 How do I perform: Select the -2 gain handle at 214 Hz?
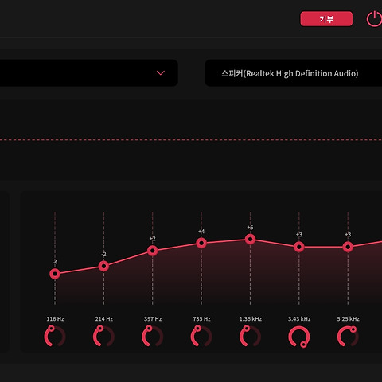click(103, 266)
